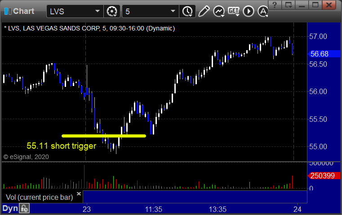Open the time template clock icon
Screen dimensions: 342x215
coord(187,12)
